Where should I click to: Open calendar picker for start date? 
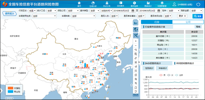click(x=133, y=11)
